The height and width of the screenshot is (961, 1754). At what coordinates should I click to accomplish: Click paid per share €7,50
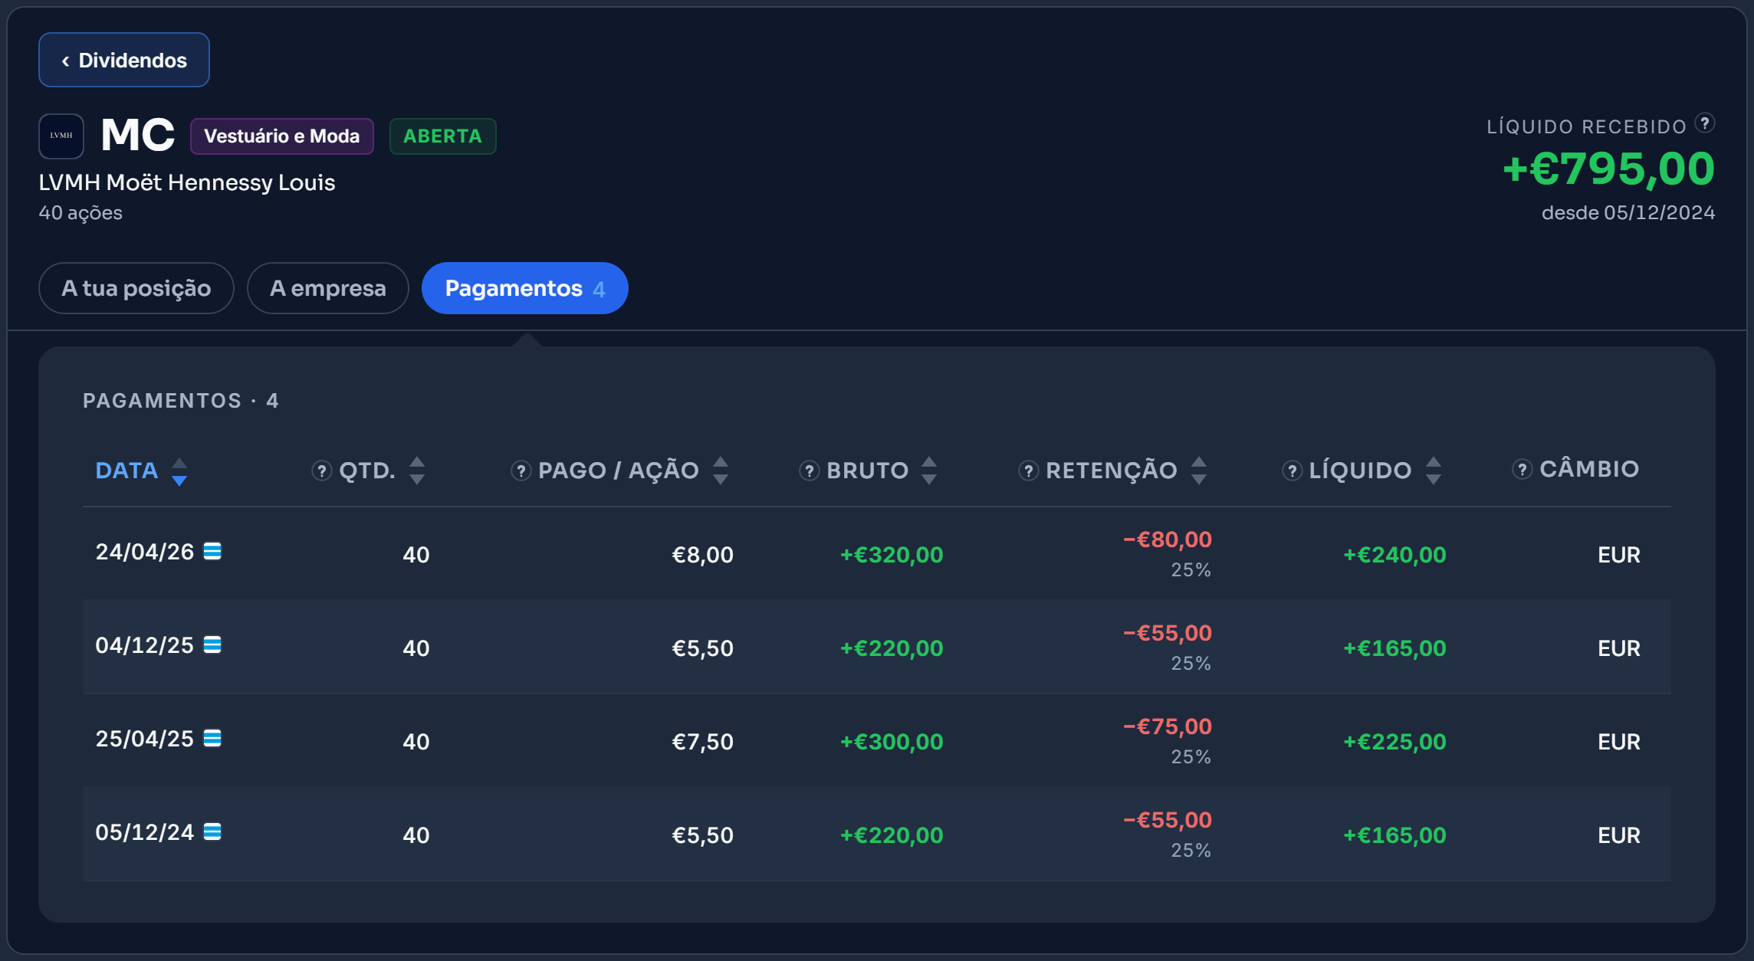pyautogui.click(x=703, y=742)
